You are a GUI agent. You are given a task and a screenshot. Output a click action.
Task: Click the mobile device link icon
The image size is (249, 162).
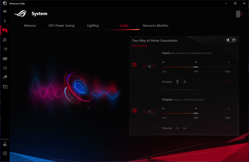coord(239,14)
